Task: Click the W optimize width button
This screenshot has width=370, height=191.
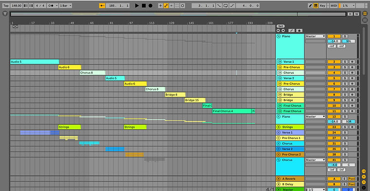Action: [356, 14]
